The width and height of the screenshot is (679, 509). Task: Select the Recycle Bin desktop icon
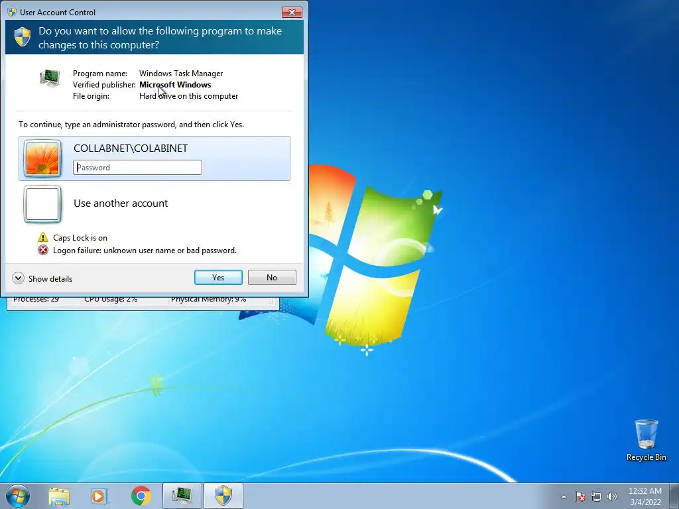[646, 440]
